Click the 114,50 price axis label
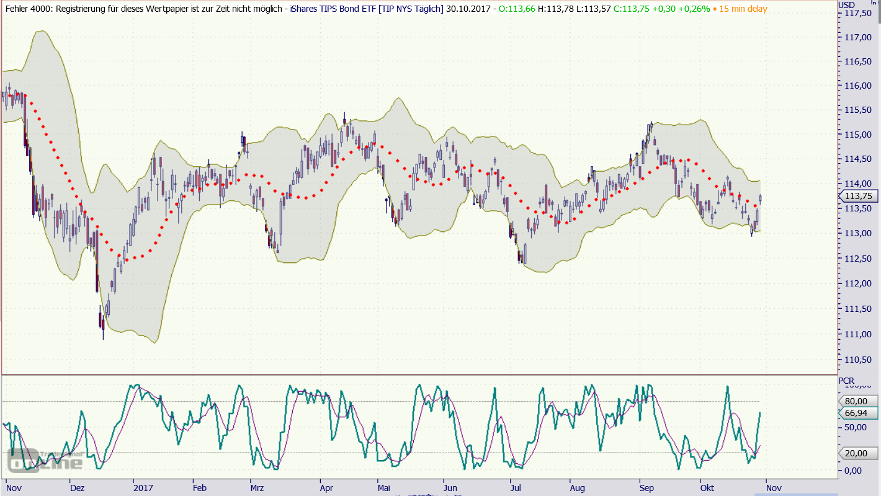Image resolution: width=881 pixels, height=496 pixels. 857,159
